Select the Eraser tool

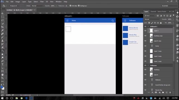[3, 47]
